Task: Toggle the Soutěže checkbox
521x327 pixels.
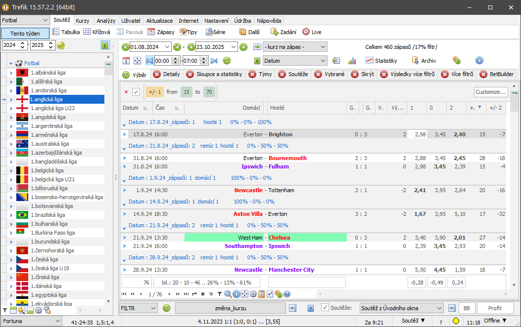Action: [x=325, y=308]
